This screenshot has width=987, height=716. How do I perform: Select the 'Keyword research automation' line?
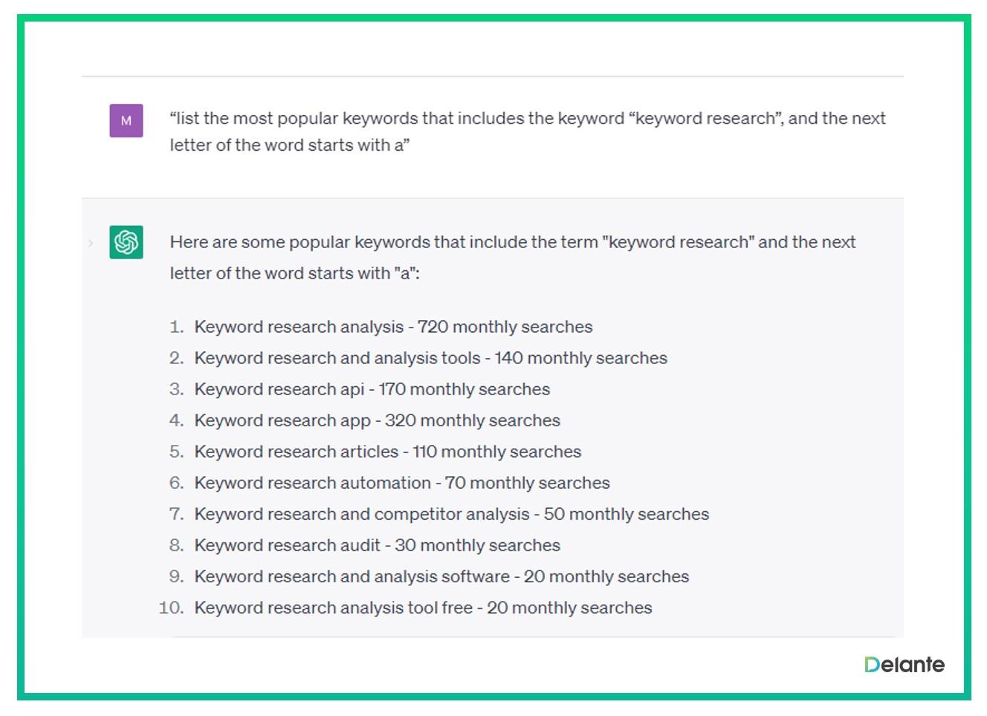coord(401,483)
